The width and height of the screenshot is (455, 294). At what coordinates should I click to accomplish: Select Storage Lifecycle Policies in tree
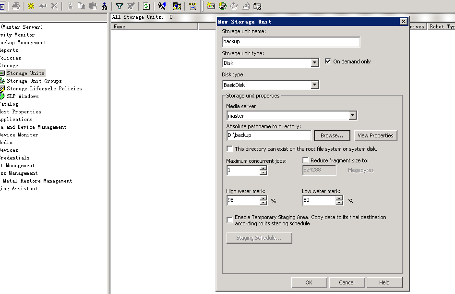click(44, 88)
